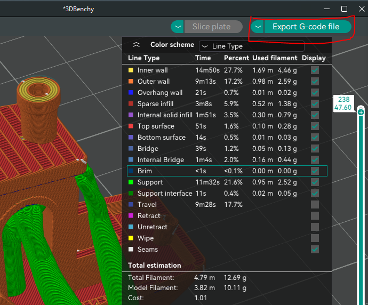Toggle Seams display checkbox
368x305 pixels.
(x=315, y=249)
